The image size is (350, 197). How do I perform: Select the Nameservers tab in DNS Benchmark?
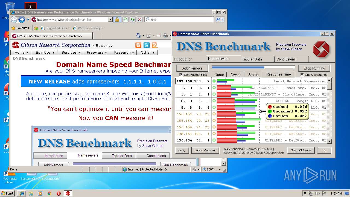point(223,59)
